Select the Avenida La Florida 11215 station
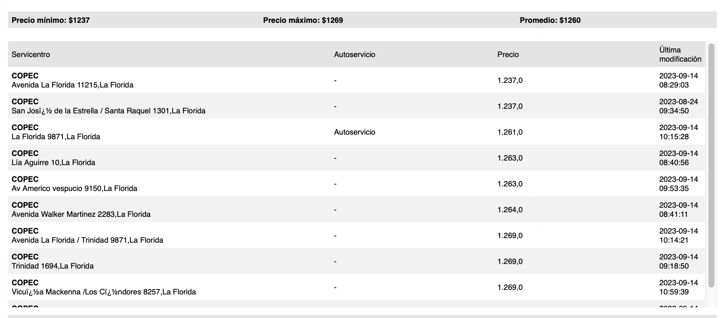This screenshot has width=724, height=318. pyautogui.click(x=72, y=85)
